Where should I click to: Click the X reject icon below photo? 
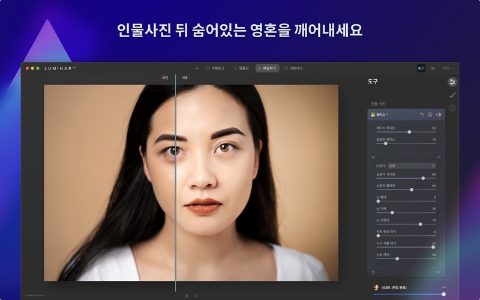(187, 296)
